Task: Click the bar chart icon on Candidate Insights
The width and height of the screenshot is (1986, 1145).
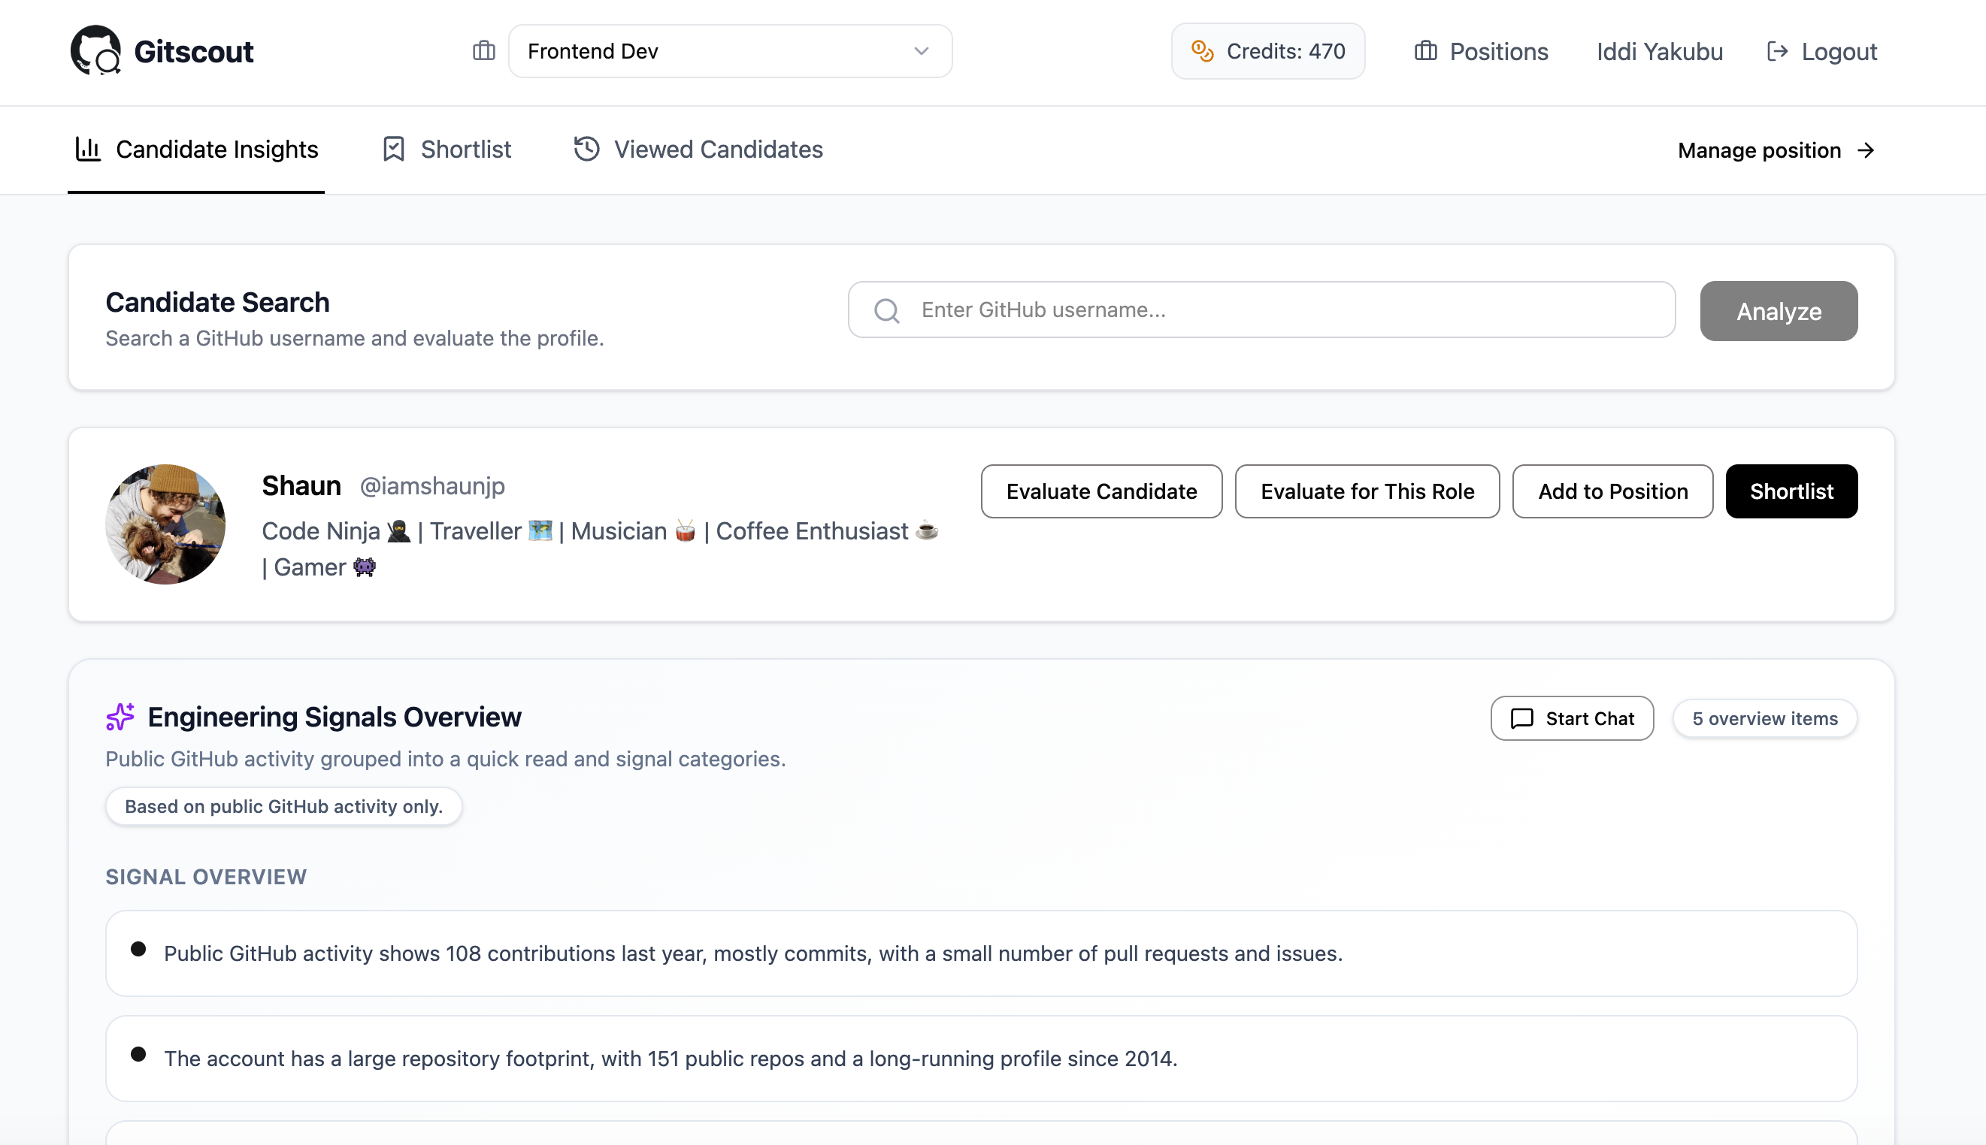Action: click(88, 149)
